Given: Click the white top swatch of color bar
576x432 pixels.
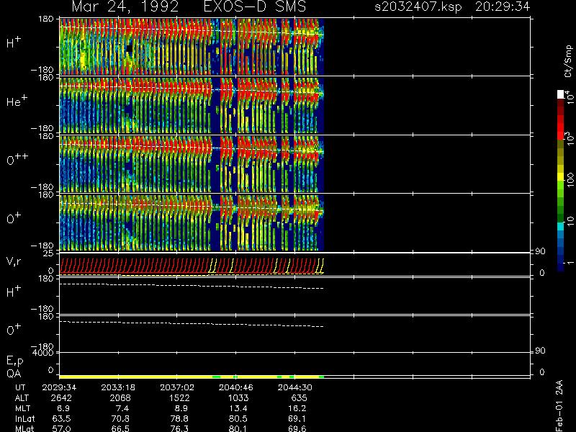Looking at the screenshot, I should point(560,94).
